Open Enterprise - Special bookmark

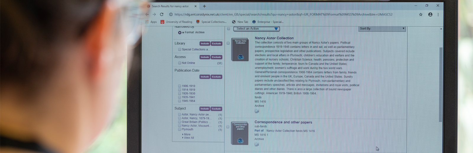coord(268,22)
